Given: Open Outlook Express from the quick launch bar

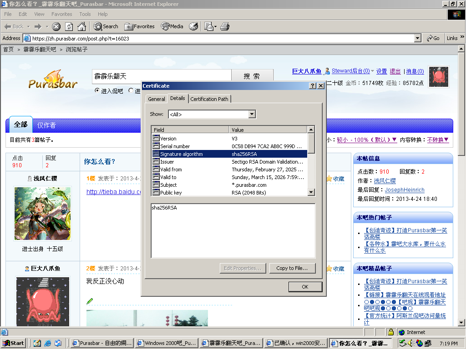Looking at the screenshot, I should 58,343.
